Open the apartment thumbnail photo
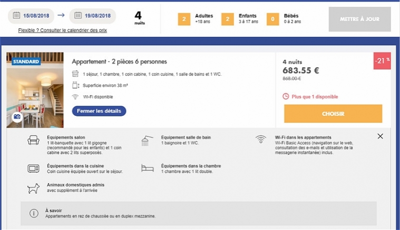 35,90
